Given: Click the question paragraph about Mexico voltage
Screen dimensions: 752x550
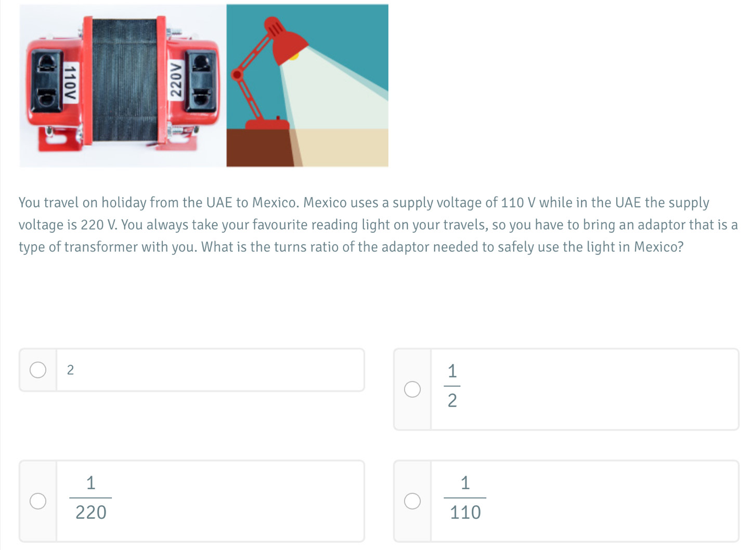Looking at the screenshot, I should pyautogui.click(x=378, y=225).
